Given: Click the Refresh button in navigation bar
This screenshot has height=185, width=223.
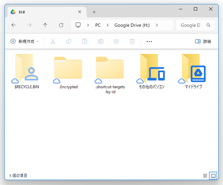Looking at the screenshot, I should point(61,25).
